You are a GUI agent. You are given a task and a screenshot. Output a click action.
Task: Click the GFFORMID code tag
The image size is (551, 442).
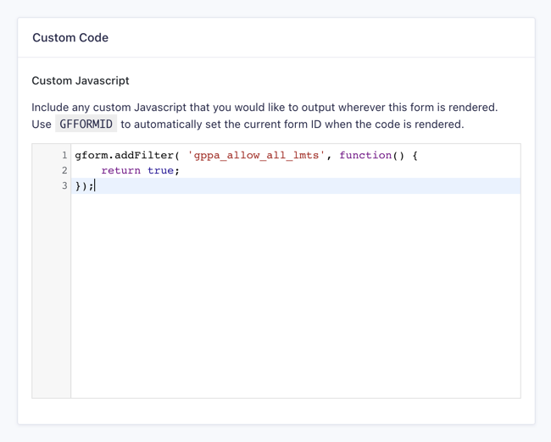(86, 124)
